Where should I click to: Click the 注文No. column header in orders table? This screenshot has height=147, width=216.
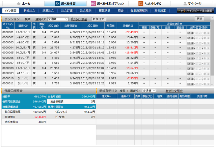click(x=107, y=96)
